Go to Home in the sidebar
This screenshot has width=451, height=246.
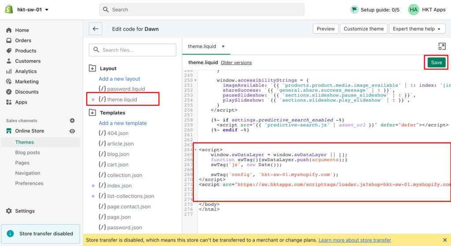22,30
